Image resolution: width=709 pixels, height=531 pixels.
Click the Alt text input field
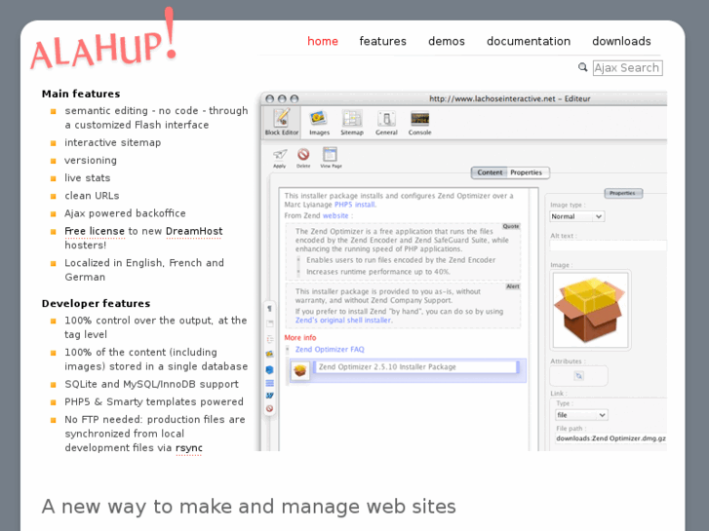(608, 246)
